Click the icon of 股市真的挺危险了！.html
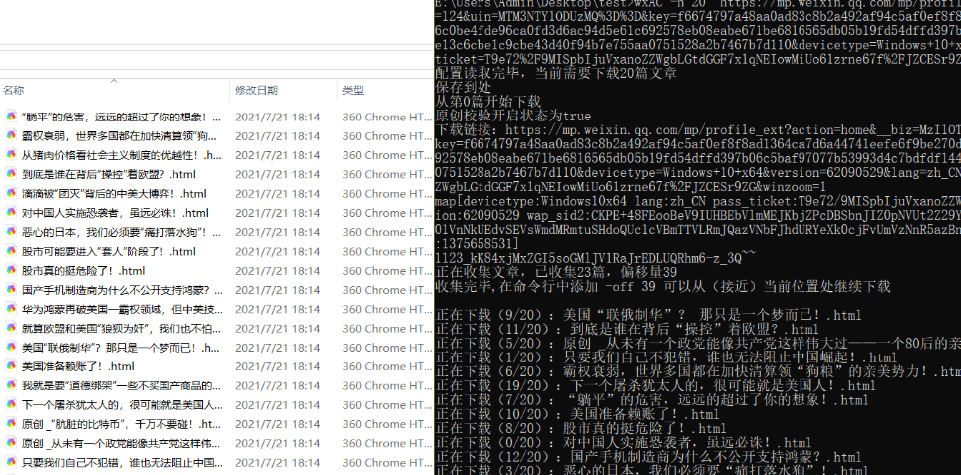The image size is (961, 475). 11,271
